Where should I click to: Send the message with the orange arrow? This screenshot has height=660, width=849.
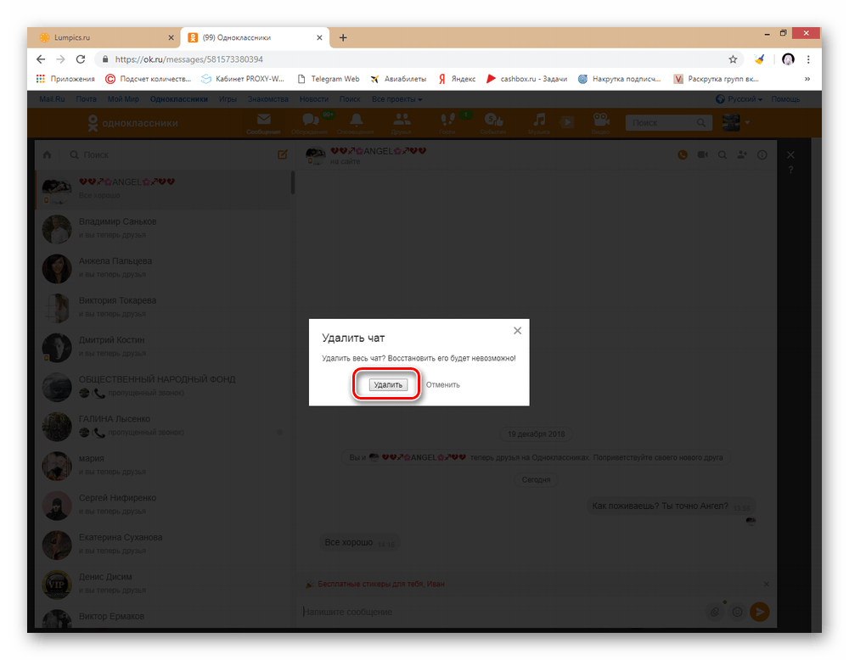point(760,612)
